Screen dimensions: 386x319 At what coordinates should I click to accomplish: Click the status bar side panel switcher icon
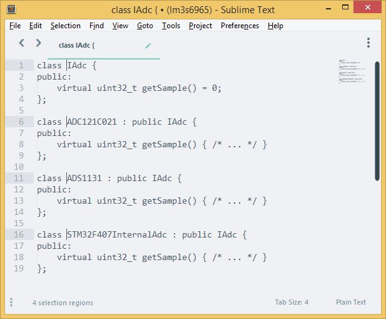(11, 303)
